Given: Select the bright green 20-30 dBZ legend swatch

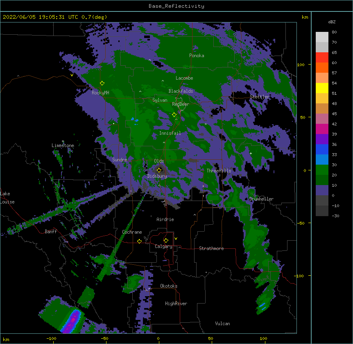Looking at the screenshot, I should point(322,170).
